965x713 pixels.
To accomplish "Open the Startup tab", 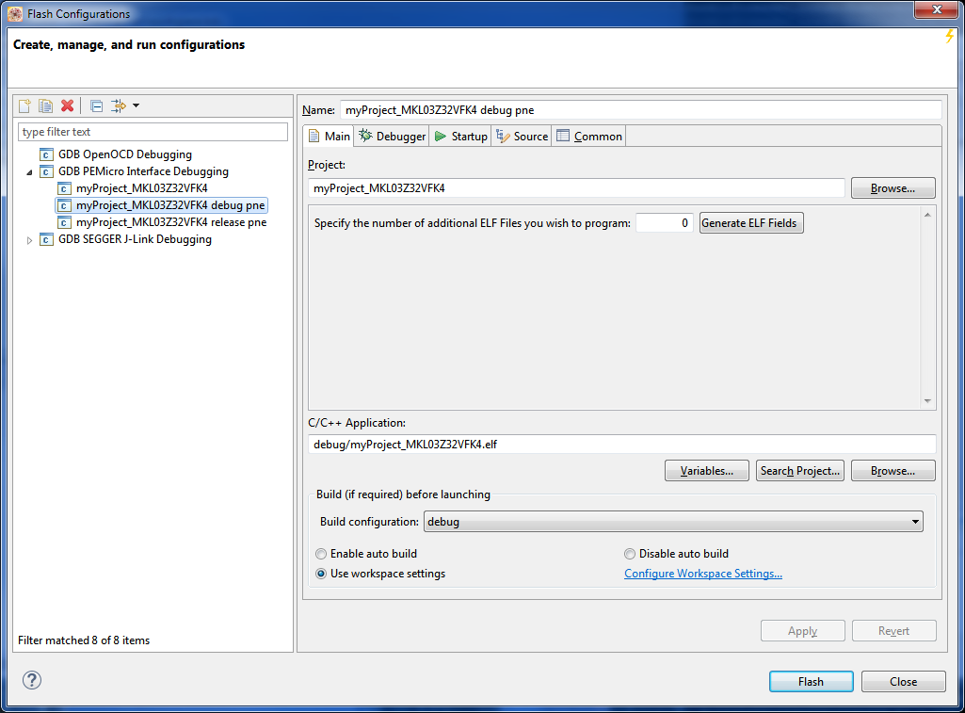I will (x=460, y=137).
